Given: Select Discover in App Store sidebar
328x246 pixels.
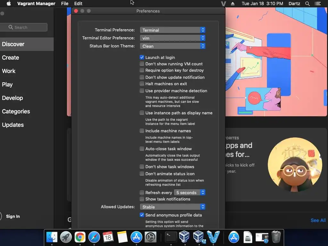Looking at the screenshot, I should pyautogui.click(x=26, y=44).
